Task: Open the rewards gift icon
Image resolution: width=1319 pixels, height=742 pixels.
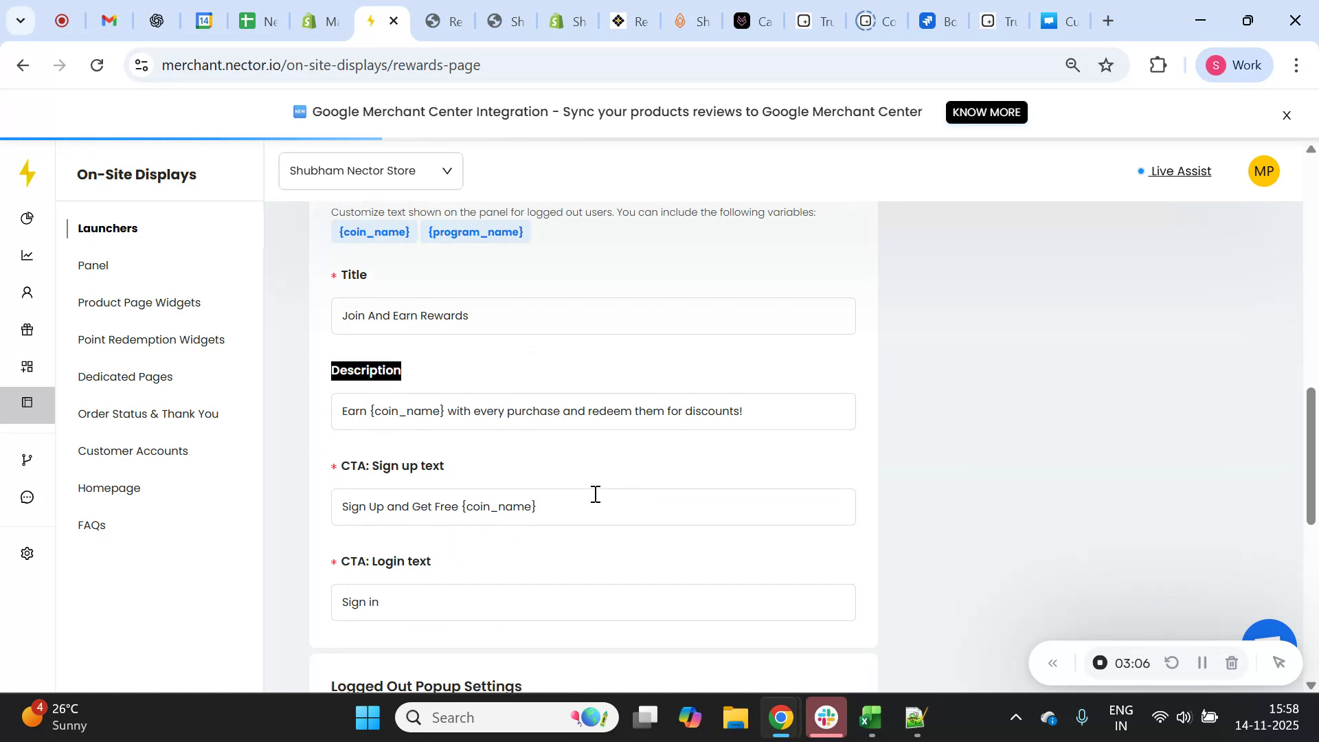Action: pos(27,330)
